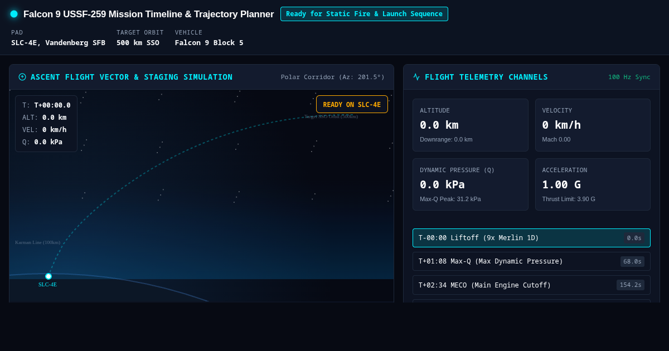Select the T+02:34 MECO event row
Image resolution: width=669 pixels, height=351 pixels.
pos(531,285)
